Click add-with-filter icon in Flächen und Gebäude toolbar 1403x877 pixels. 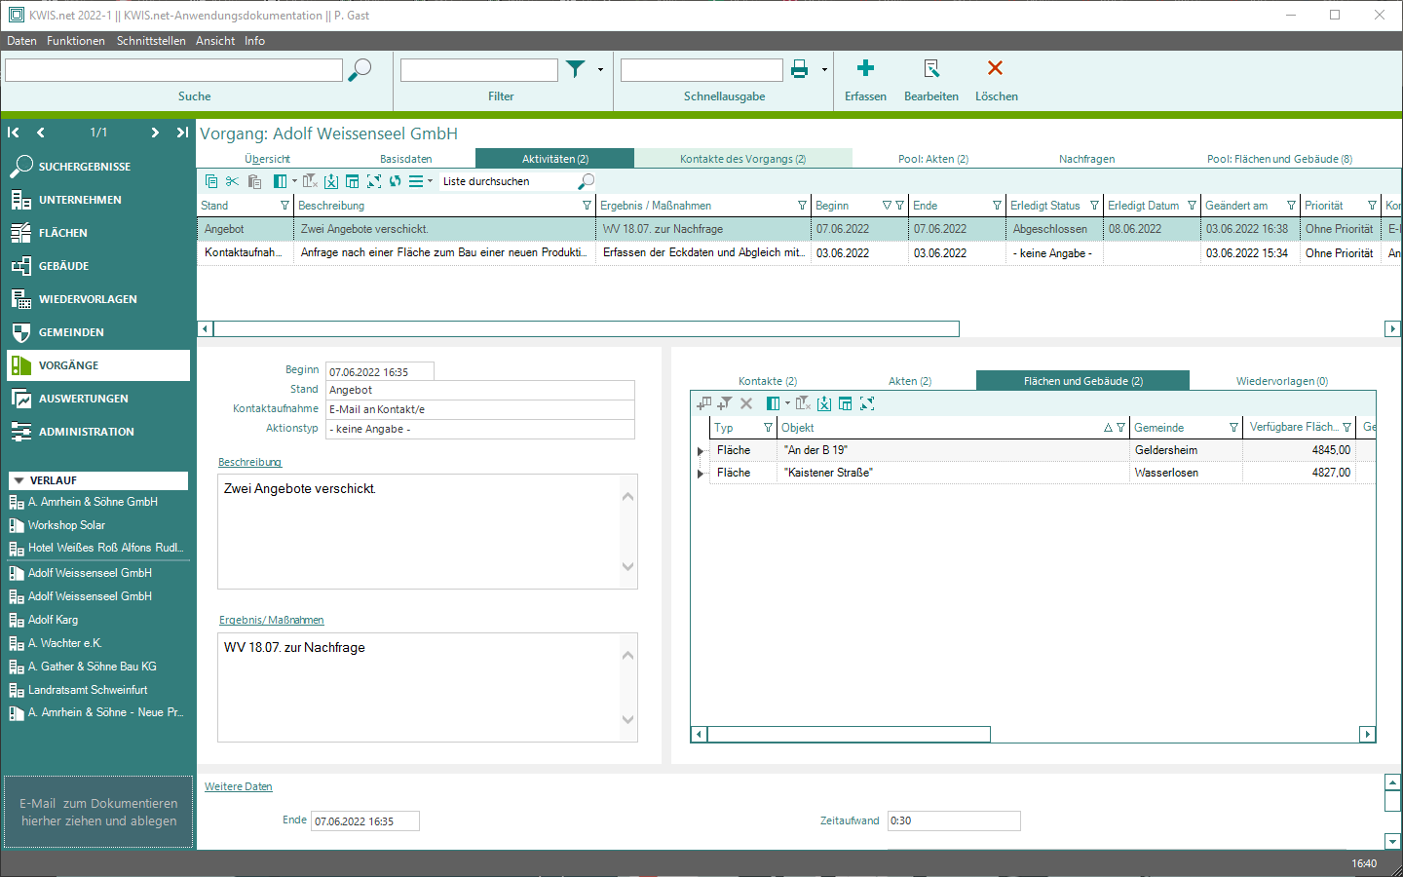tap(725, 403)
